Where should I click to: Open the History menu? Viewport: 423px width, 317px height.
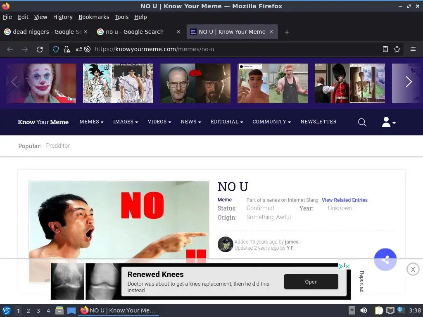coord(63,17)
